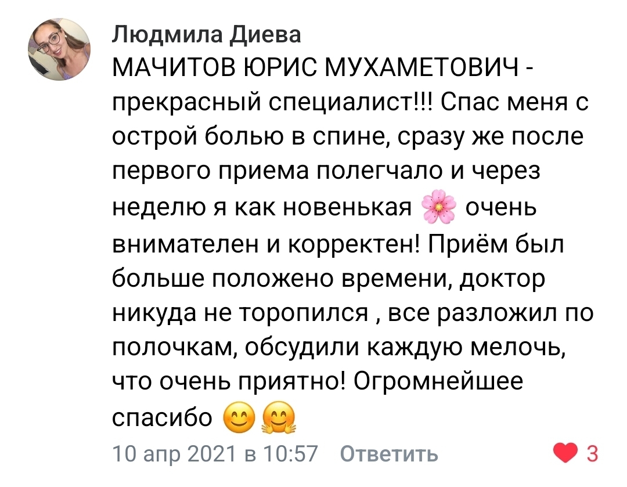Click the time 10:57 in the timestamp
Image resolution: width=627 pixels, height=487 pixels.
(290, 454)
